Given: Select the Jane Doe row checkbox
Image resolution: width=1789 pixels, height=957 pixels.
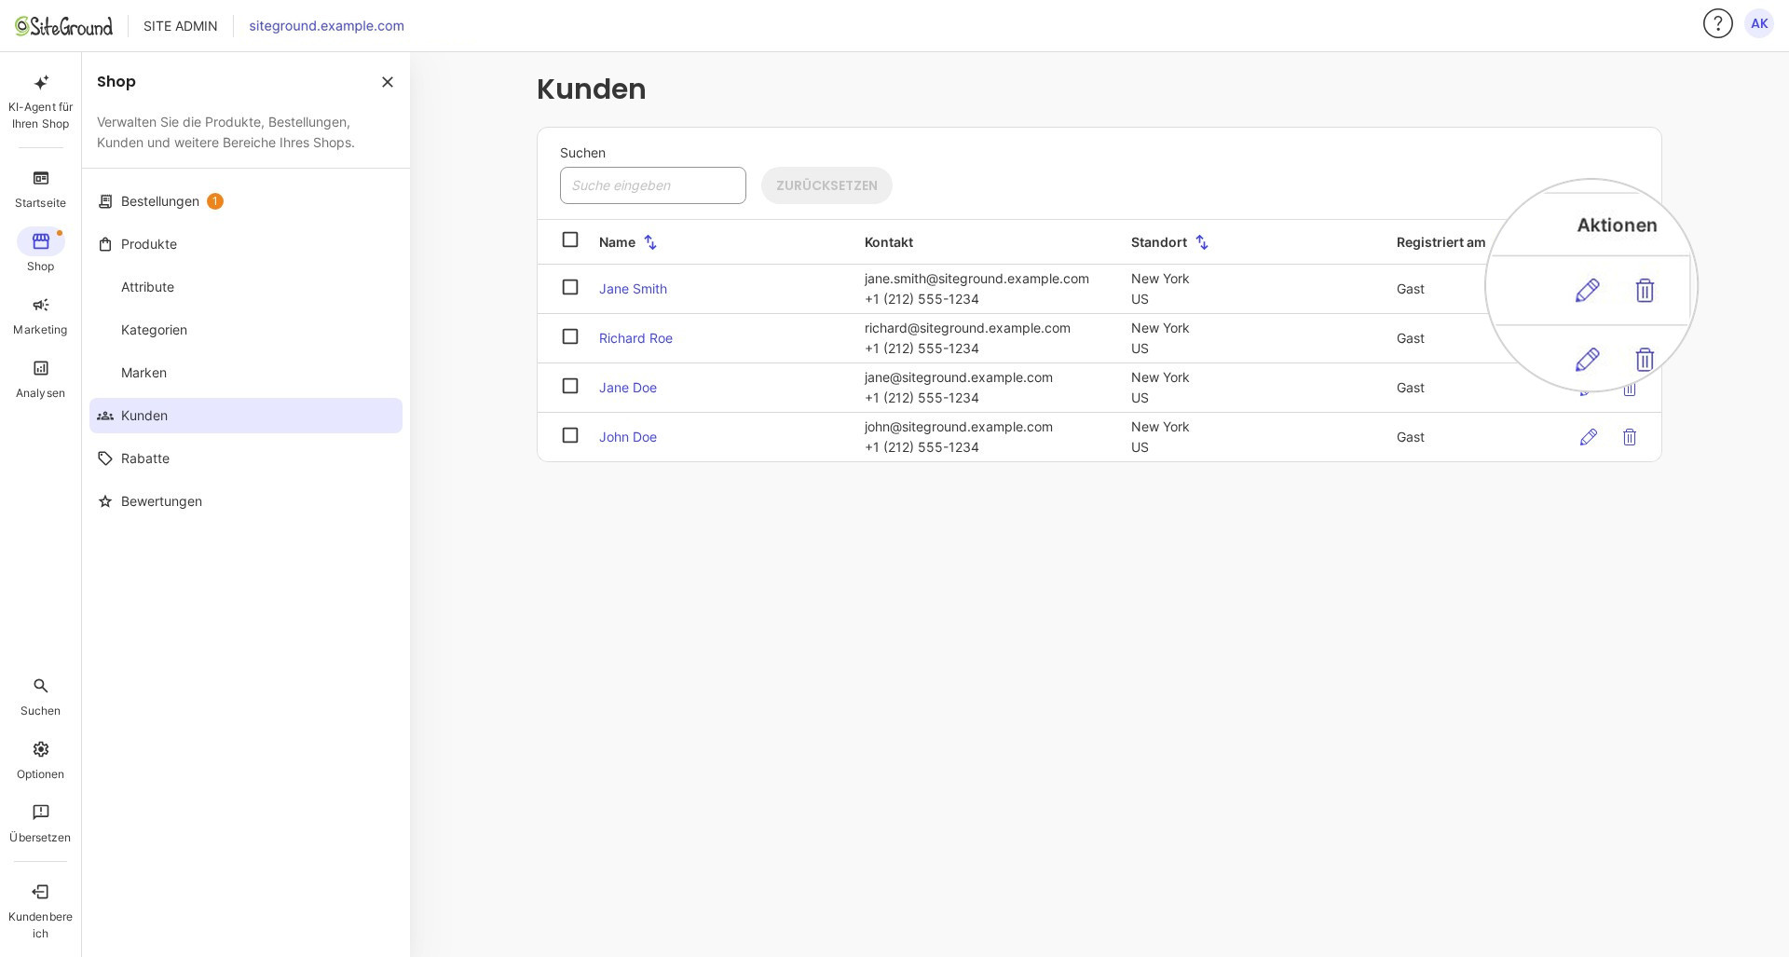Looking at the screenshot, I should click(570, 386).
